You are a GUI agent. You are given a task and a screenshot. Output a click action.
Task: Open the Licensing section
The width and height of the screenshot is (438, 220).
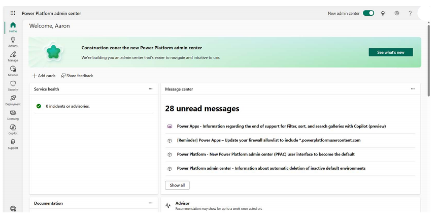coord(13,115)
